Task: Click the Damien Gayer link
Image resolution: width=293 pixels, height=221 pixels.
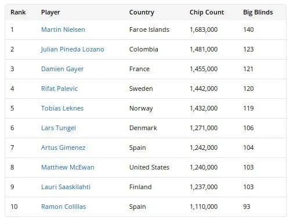Action: coord(62,69)
